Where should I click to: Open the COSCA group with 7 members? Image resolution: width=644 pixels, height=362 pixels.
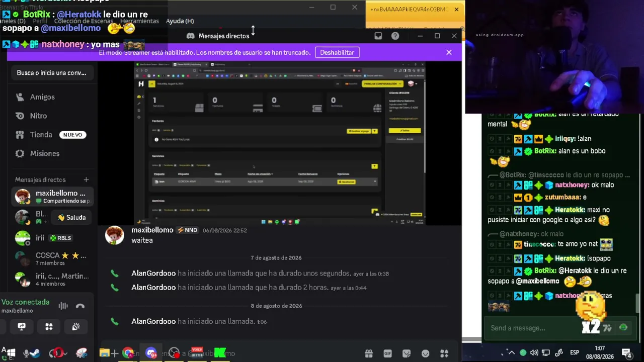point(52,259)
